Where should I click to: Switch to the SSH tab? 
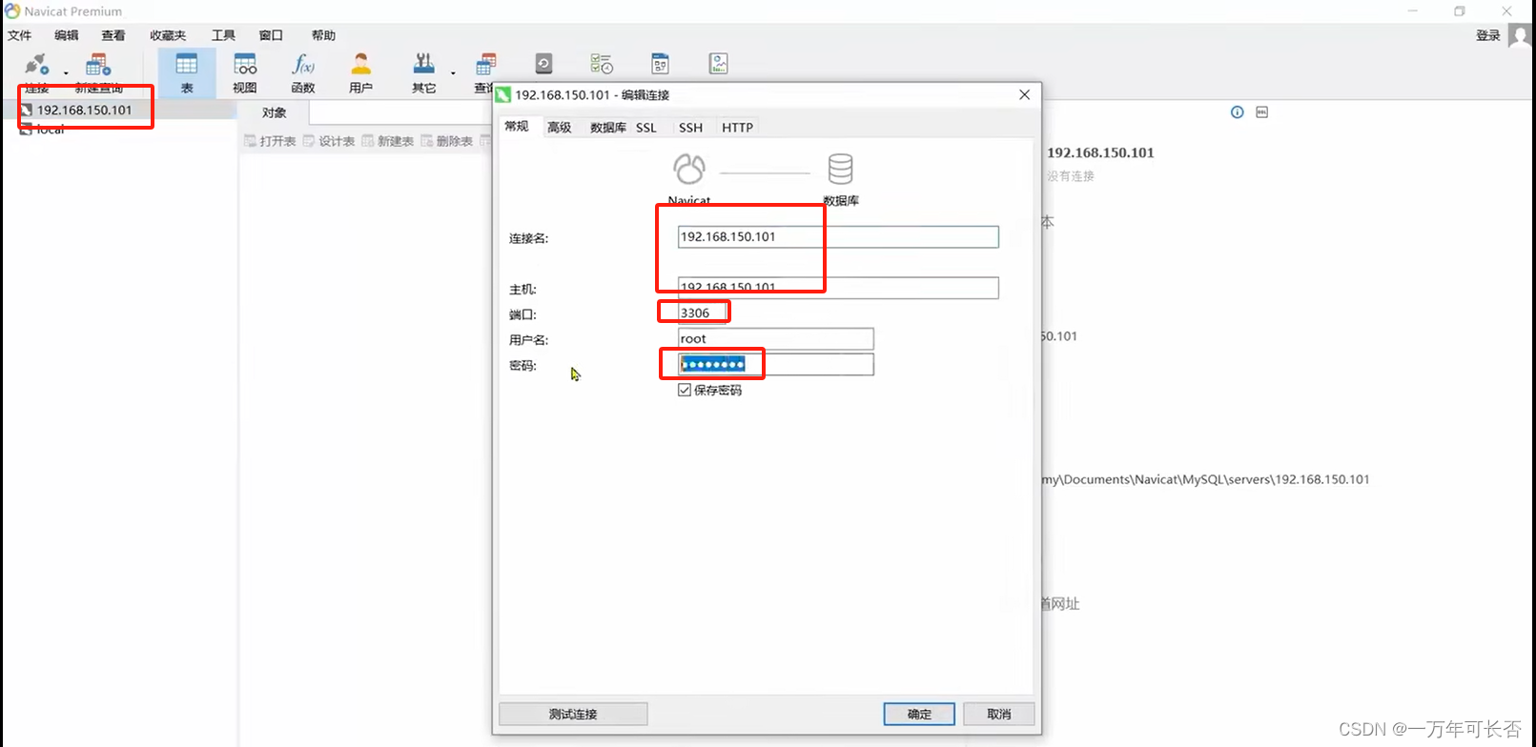[x=690, y=128]
